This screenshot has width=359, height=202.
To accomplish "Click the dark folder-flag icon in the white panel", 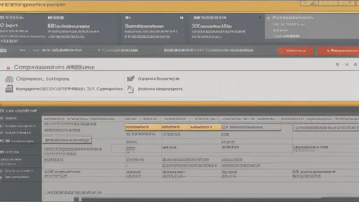I will [131, 79].
